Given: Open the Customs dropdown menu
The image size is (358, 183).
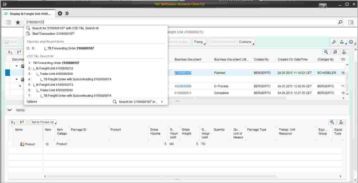Looking at the screenshot, I should 246,42.
